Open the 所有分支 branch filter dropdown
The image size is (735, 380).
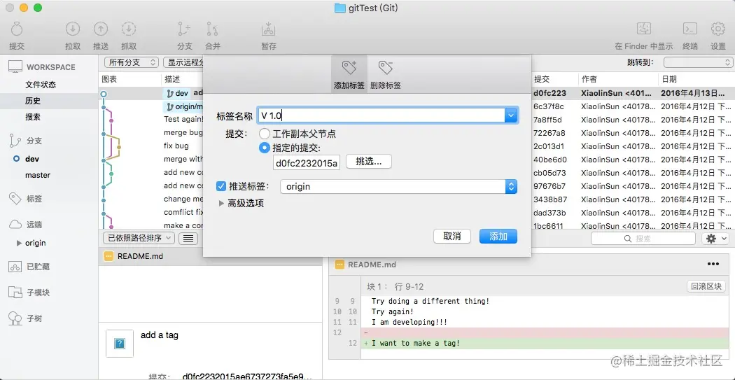click(x=132, y=62)
